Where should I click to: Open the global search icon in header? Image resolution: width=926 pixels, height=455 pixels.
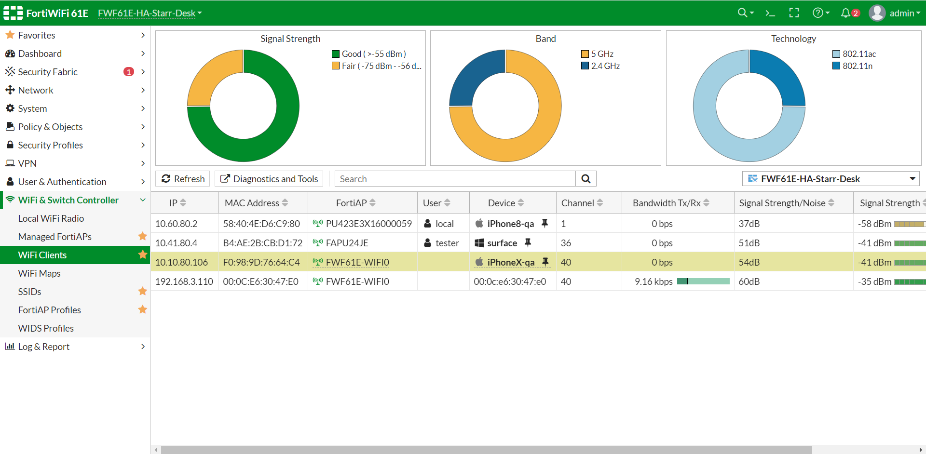746,13
